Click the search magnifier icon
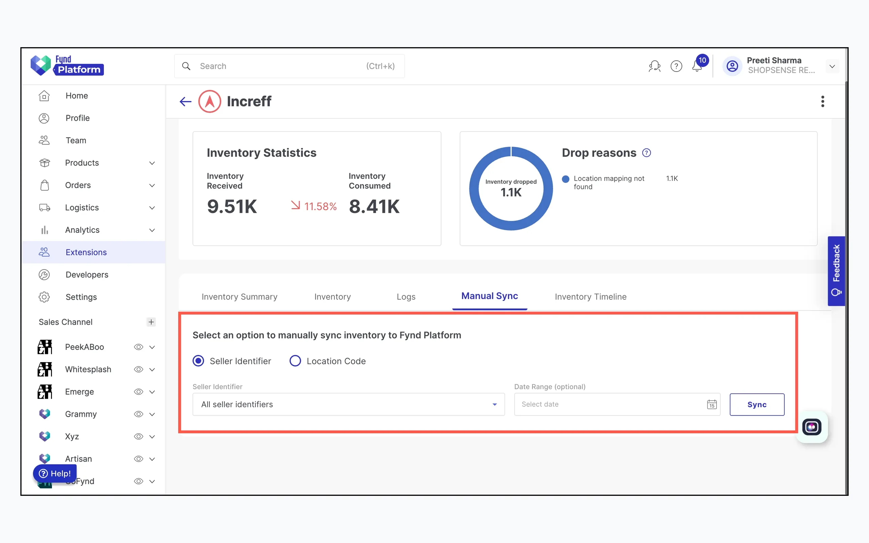The width and height of the screenshot is (869, 543). click(x=186, y=66)
